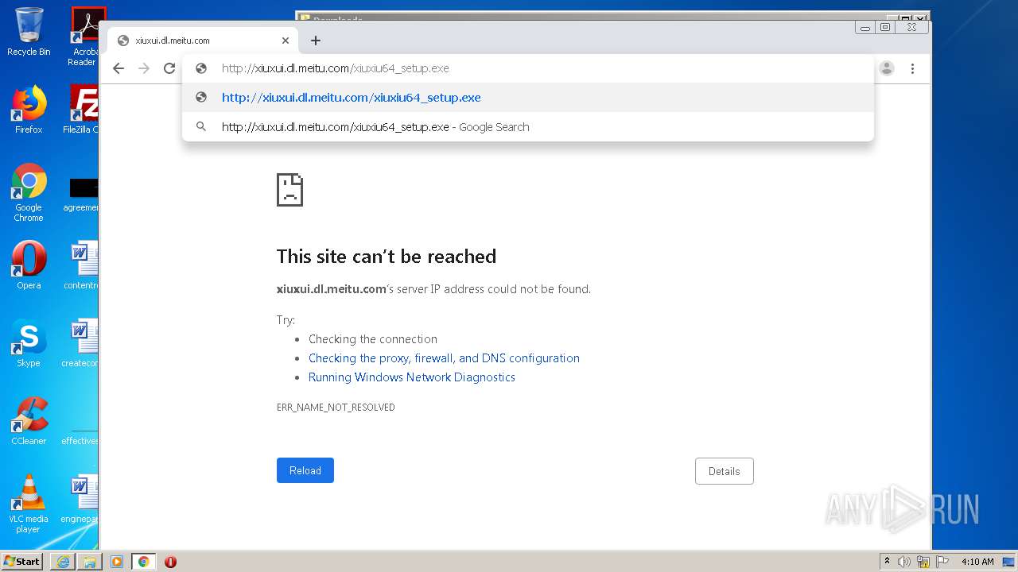Maximize the Chrome window

point(885,27)
